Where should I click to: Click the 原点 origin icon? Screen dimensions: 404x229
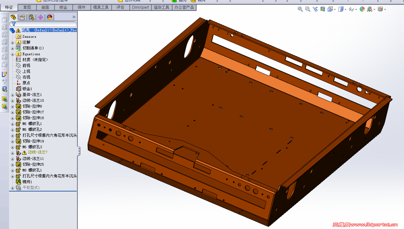(x=18, y=83)
